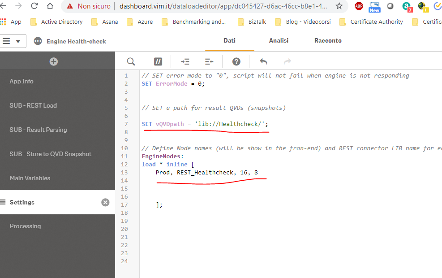The height and width of the screenshot is (278, 442).
Task: Select the Processing section
Action: 25,226
